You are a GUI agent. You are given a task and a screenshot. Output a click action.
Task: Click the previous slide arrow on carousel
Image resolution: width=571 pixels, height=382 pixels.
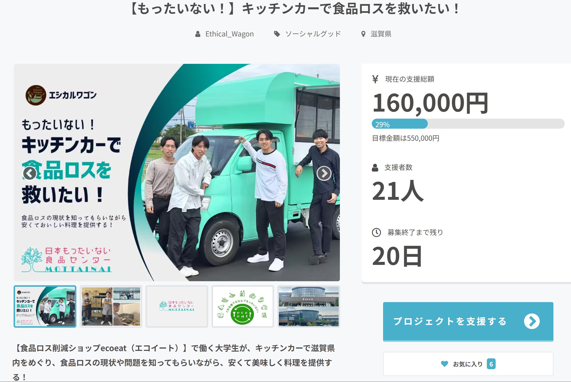pos(30,173)
